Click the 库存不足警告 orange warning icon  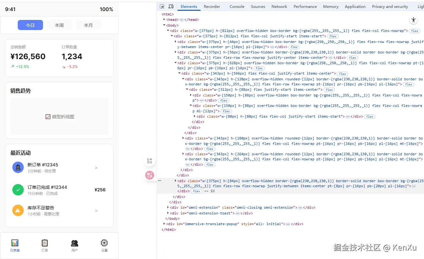18,210
